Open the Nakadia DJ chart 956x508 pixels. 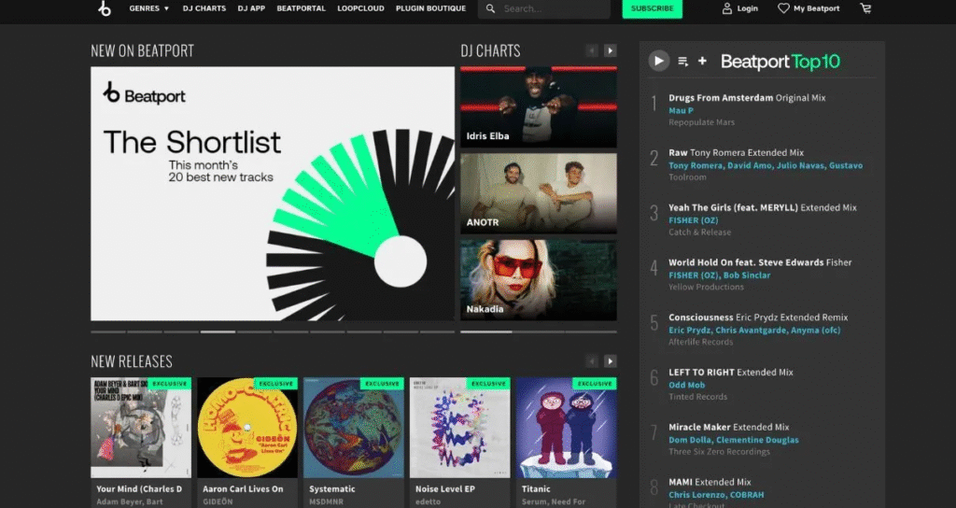point(539,280)
